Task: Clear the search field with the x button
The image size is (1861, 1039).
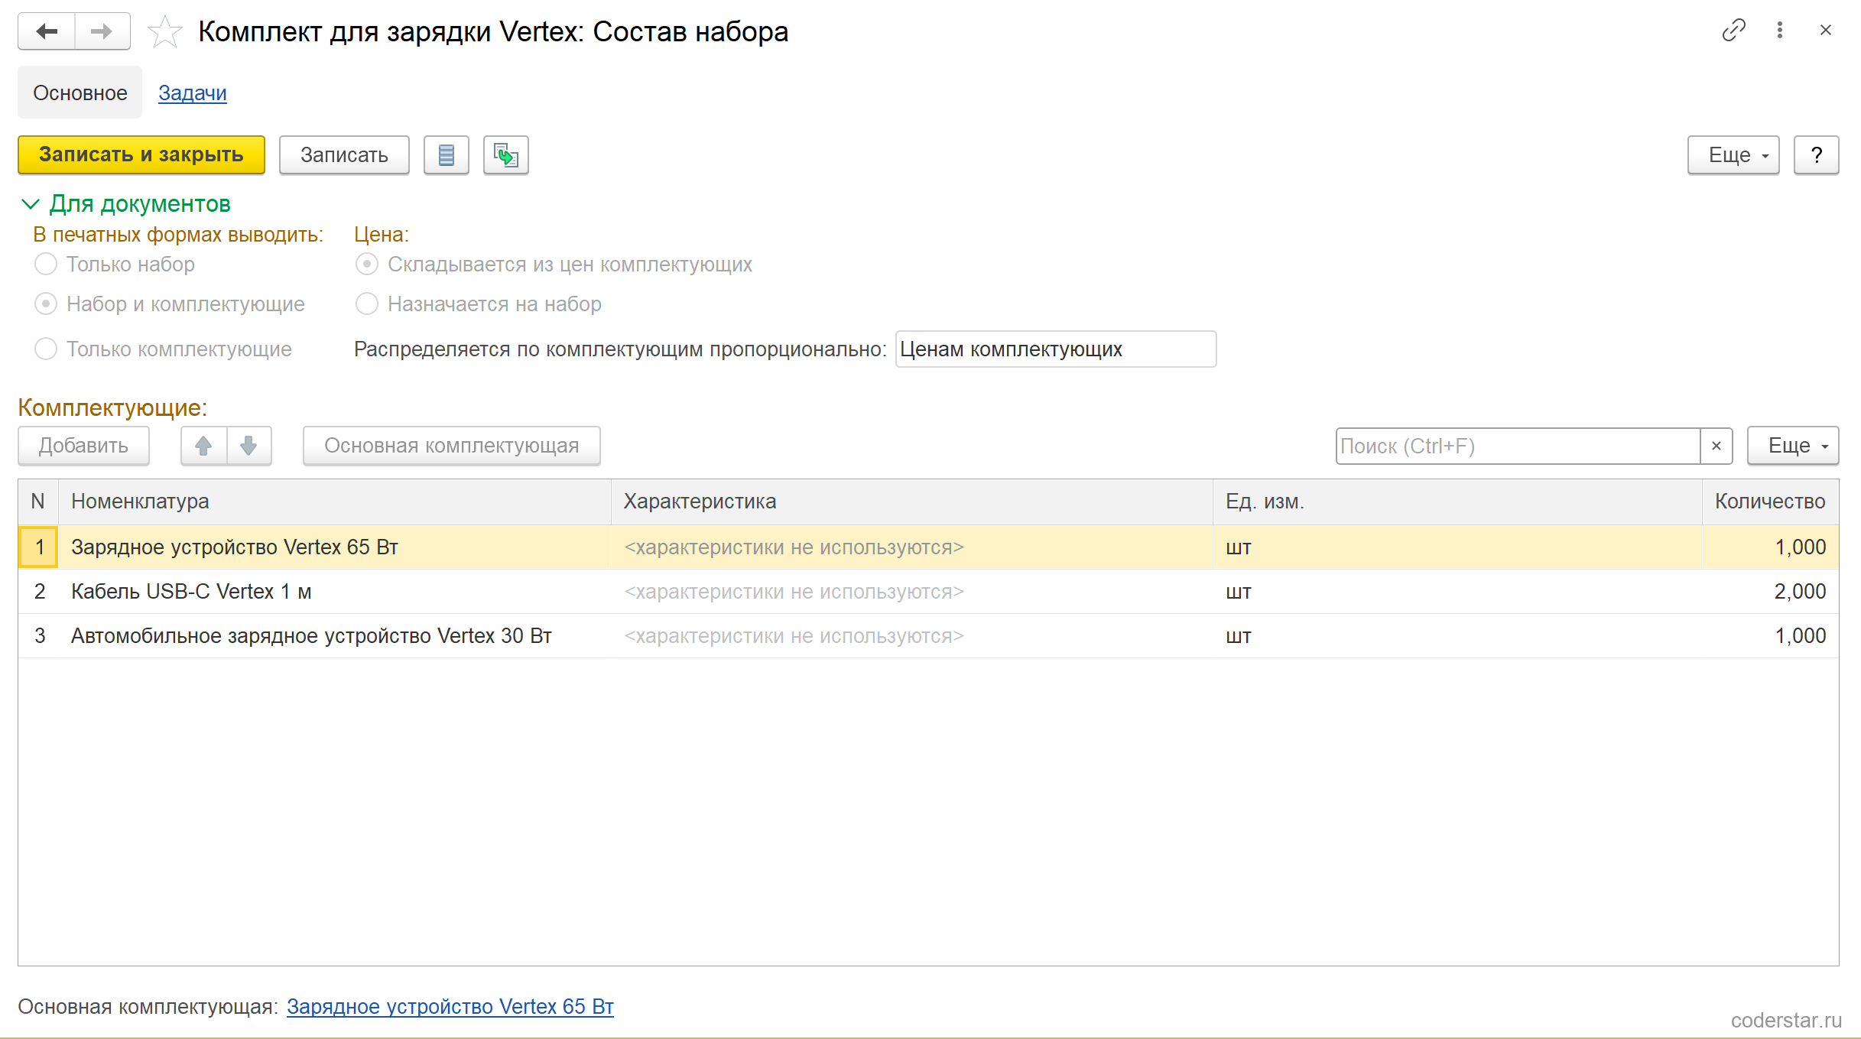Action: [x=1716, y=446]
